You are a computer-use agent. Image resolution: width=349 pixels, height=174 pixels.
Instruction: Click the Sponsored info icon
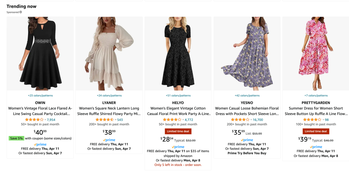21,12
